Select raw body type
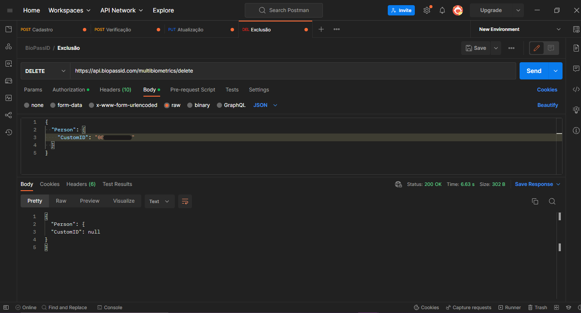Viewport: 581px width, 313px height. 167,105
